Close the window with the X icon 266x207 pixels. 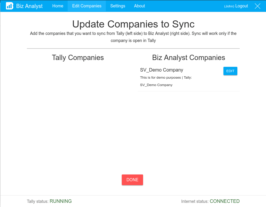pyautogui.click(x=257, y=6)
